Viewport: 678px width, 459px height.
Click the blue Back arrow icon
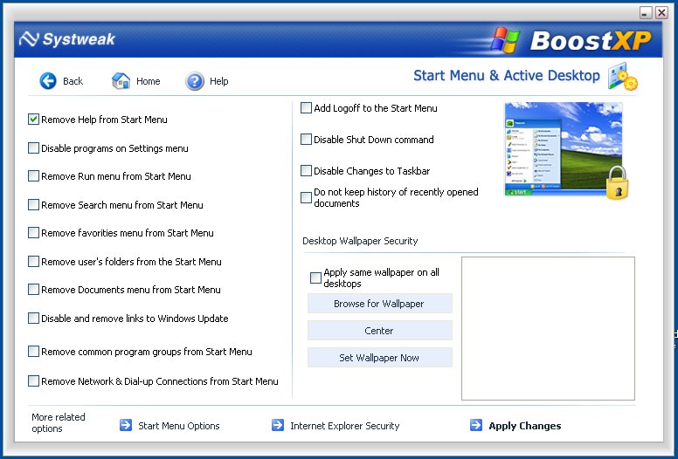coord(48,81)
